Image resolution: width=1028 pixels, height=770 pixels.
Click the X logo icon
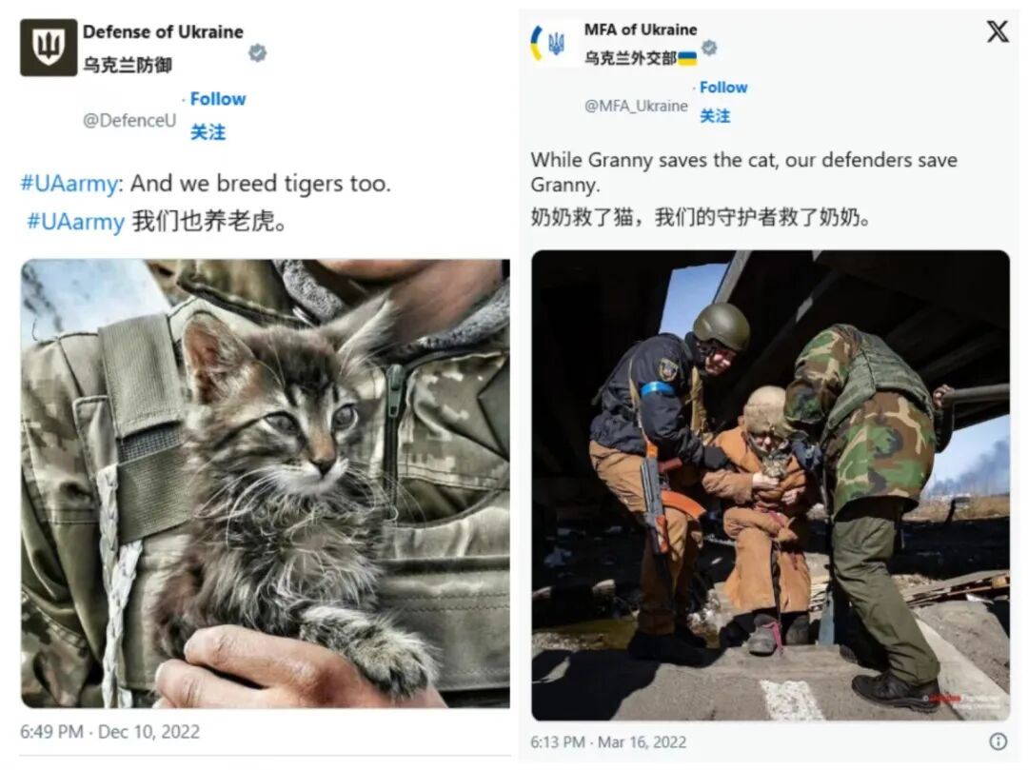(998, 30)
